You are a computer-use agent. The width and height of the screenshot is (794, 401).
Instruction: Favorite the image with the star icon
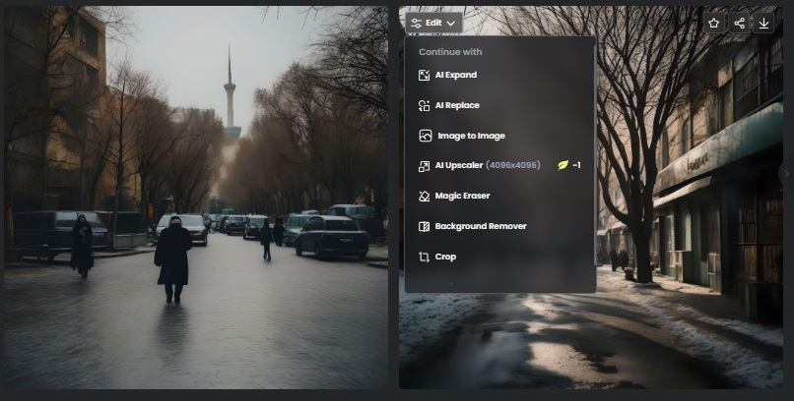coord(713,23)
